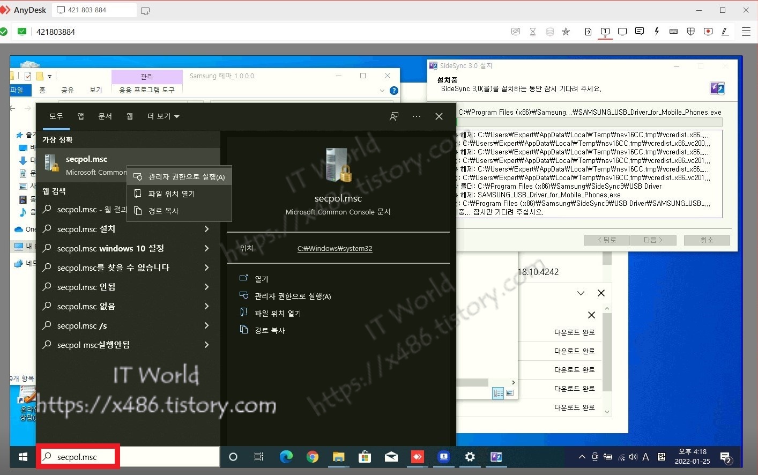The height and width of the screenshot is (475, 758).
Task: Expand the secpol msc실행안됨 suggestion arrow
Action: [206, 345]
